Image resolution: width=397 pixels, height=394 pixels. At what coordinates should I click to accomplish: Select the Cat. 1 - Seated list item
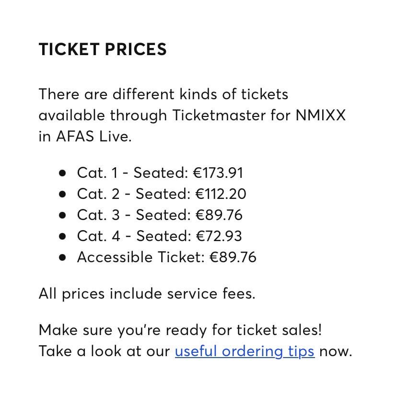click(x=160, y=173)
